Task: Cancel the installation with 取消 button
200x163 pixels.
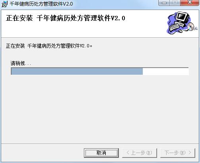Action: point(101,153)
